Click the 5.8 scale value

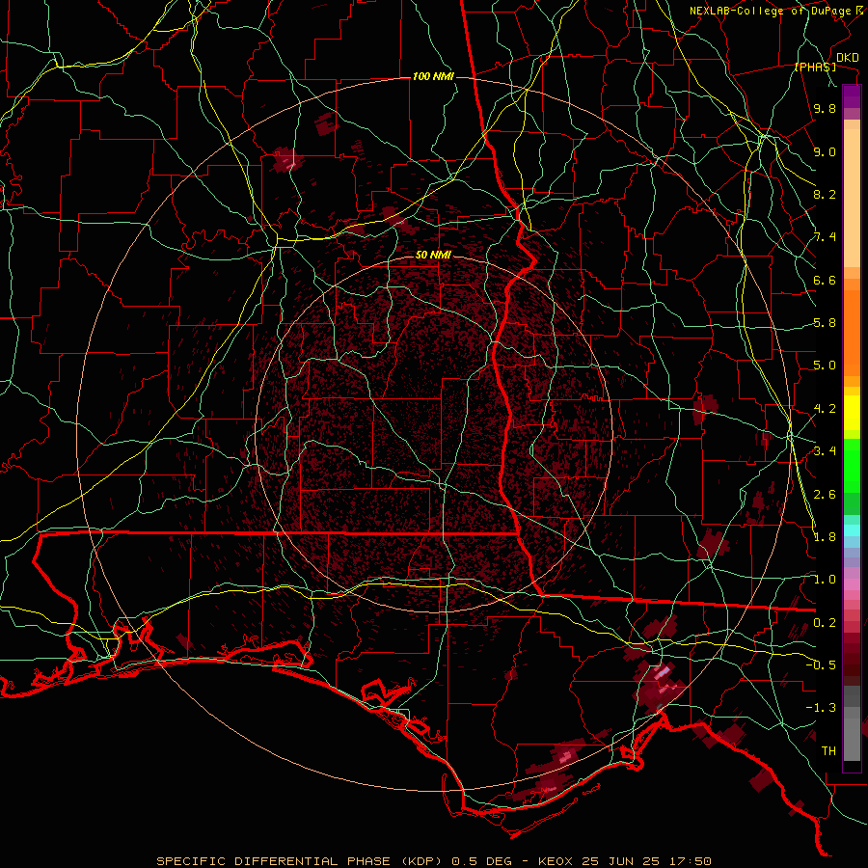click(x=825, y=323)
